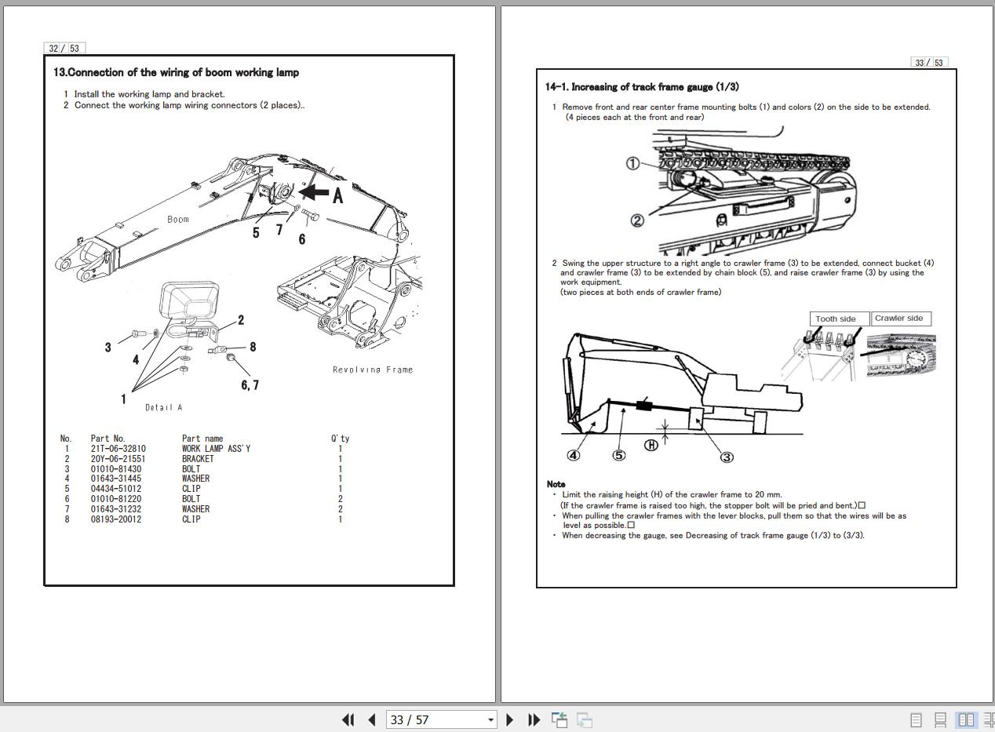Click callout number 3 in crawler frame diagram
The height and width of the screenshot is (732, 995).
tap(727, 457)
